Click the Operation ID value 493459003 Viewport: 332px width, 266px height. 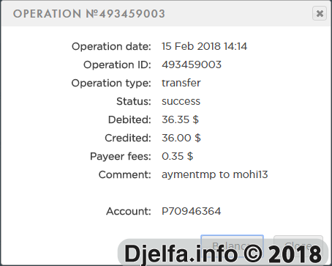click(192, 64)
